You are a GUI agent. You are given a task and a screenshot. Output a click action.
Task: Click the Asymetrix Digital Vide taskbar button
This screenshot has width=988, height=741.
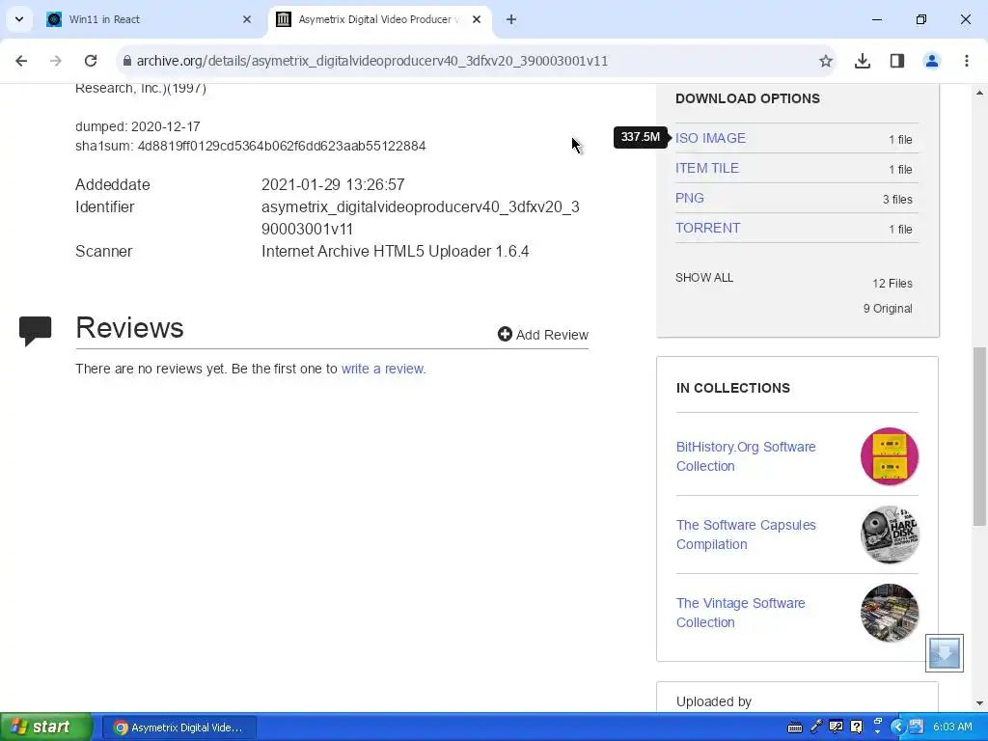point(179,727)
